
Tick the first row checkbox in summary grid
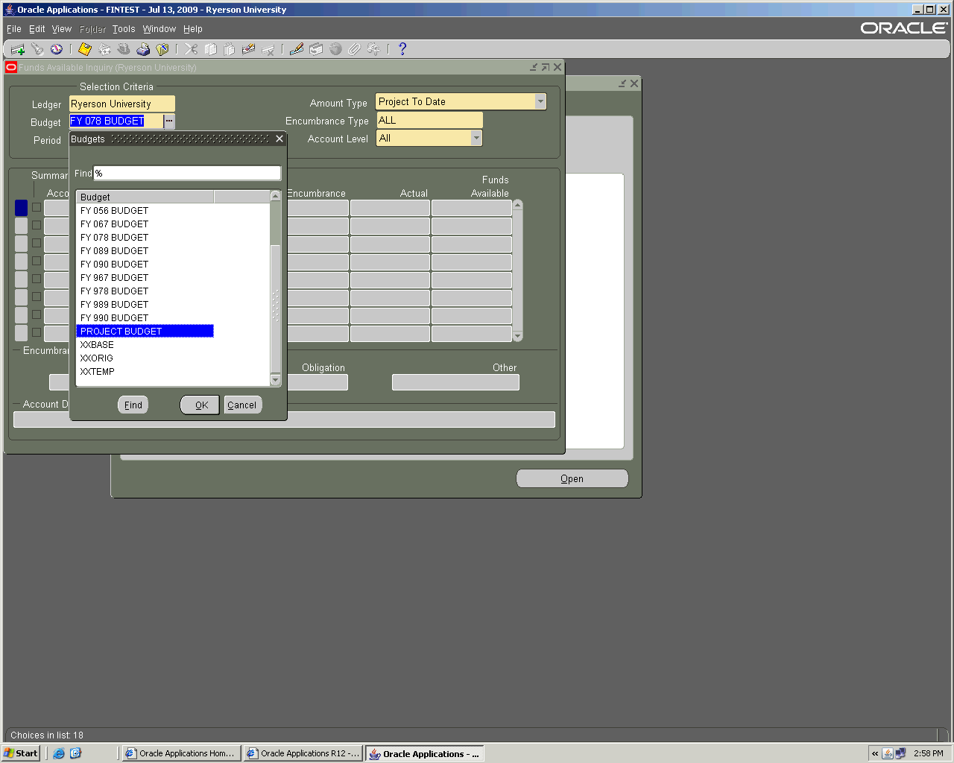coord(37,207)
